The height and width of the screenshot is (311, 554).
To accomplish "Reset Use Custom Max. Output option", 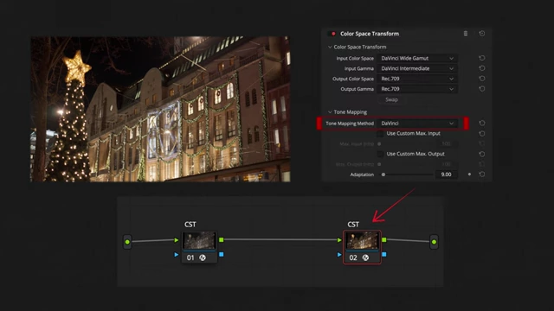I will [481, 154].
